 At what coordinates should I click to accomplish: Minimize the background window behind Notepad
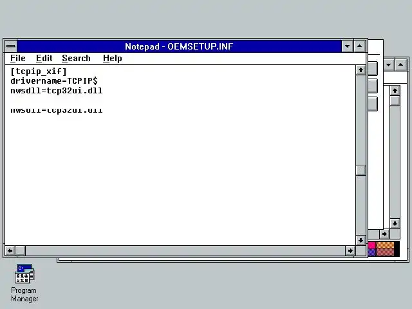click(x=388, y=64)
